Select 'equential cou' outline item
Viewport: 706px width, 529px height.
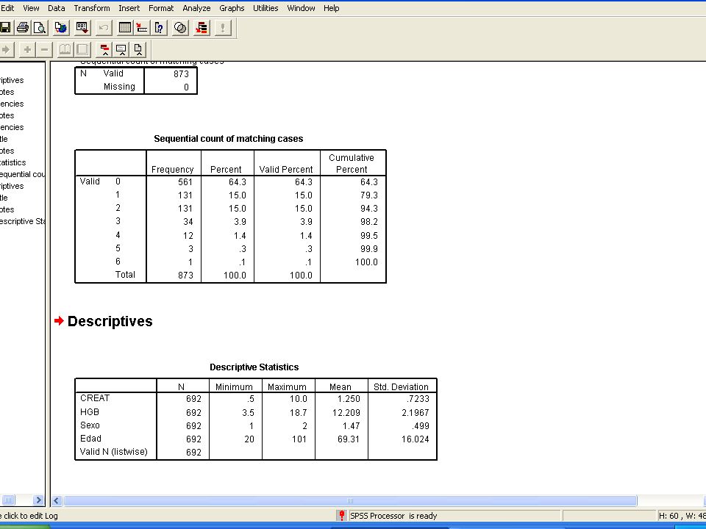click(x=22, y=174)
